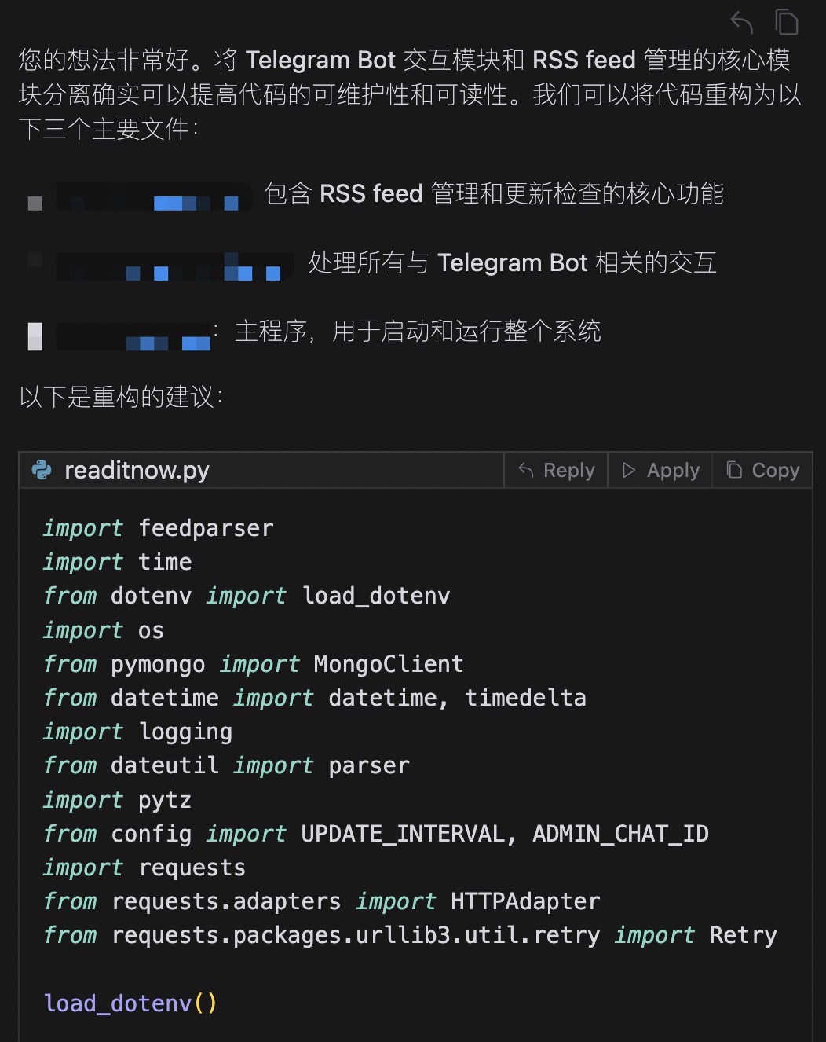Screen dimensions: 826x1042
Task: Click Retry at the end of the urllib3 import
Action: click(743, 935)
